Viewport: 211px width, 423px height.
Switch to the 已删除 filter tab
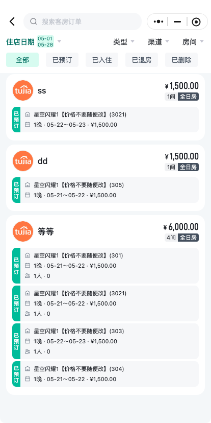(181, 60)
